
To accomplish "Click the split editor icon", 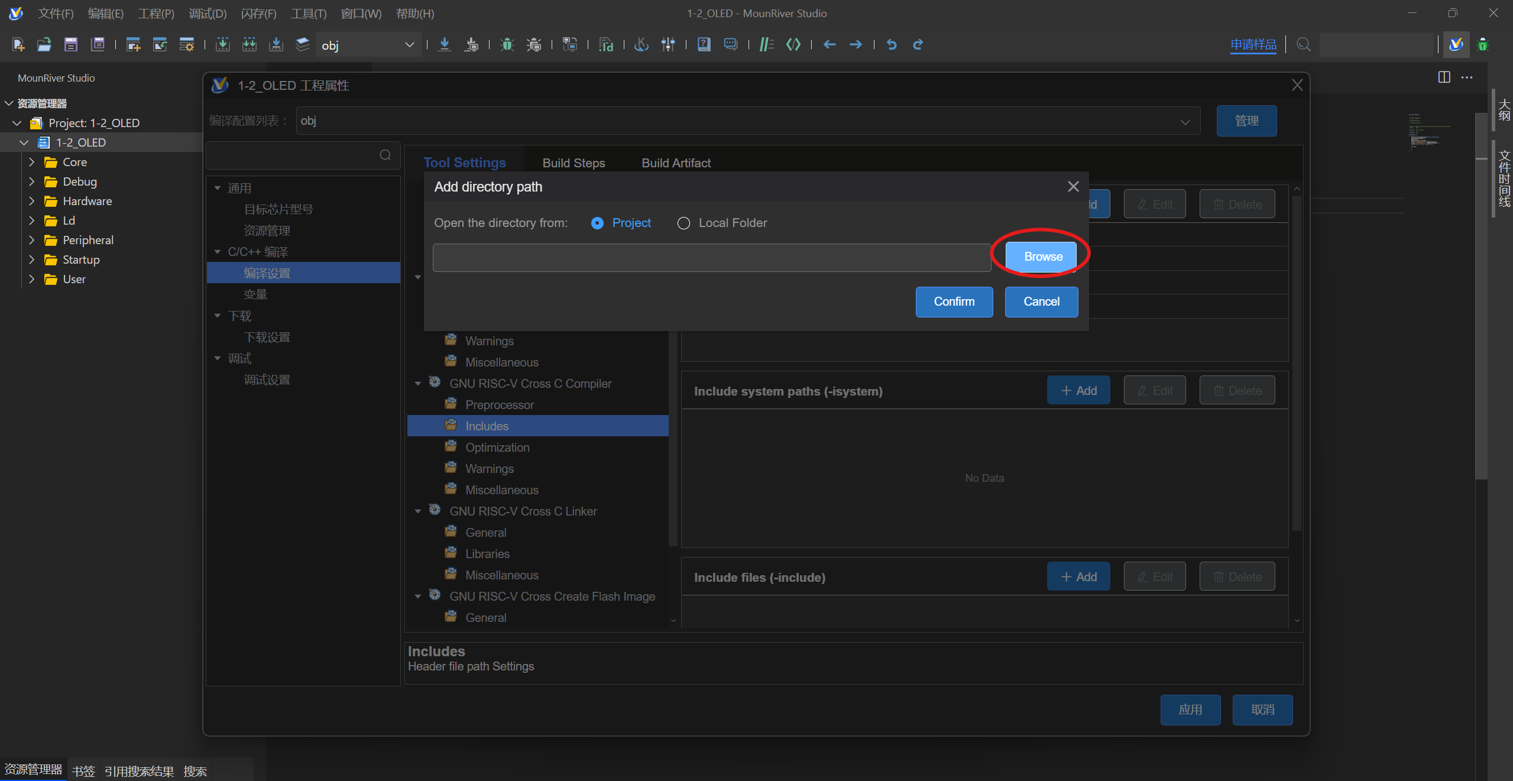I will pos(1444,77).
